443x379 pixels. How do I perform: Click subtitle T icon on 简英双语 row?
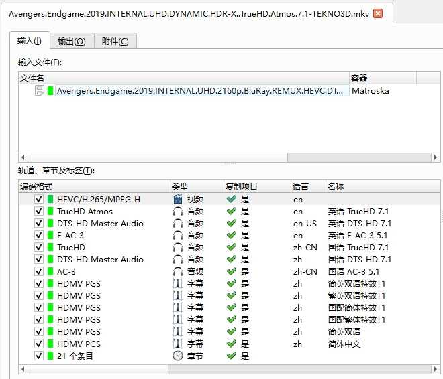click(x=178, y=331)
